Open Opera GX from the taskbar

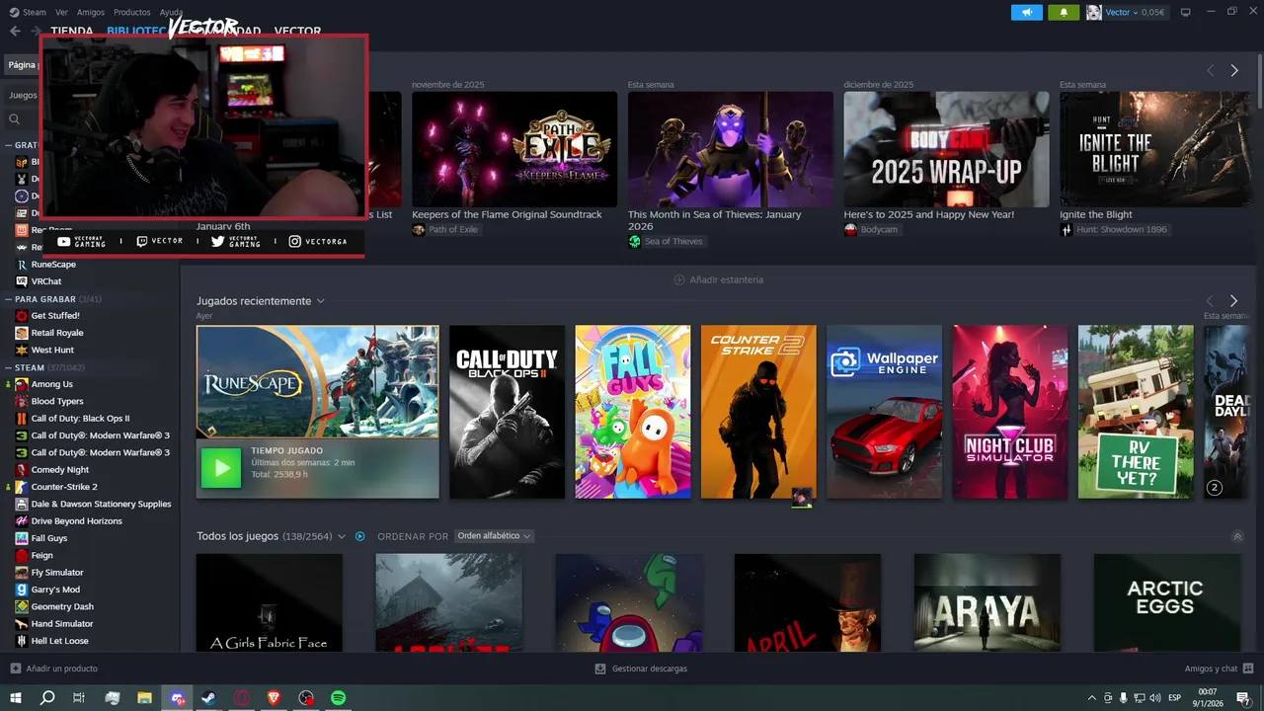click(x=242, y=698)
